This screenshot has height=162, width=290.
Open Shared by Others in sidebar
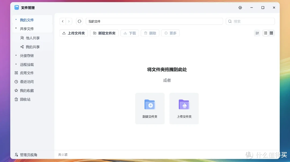click(x=32, y=38)
